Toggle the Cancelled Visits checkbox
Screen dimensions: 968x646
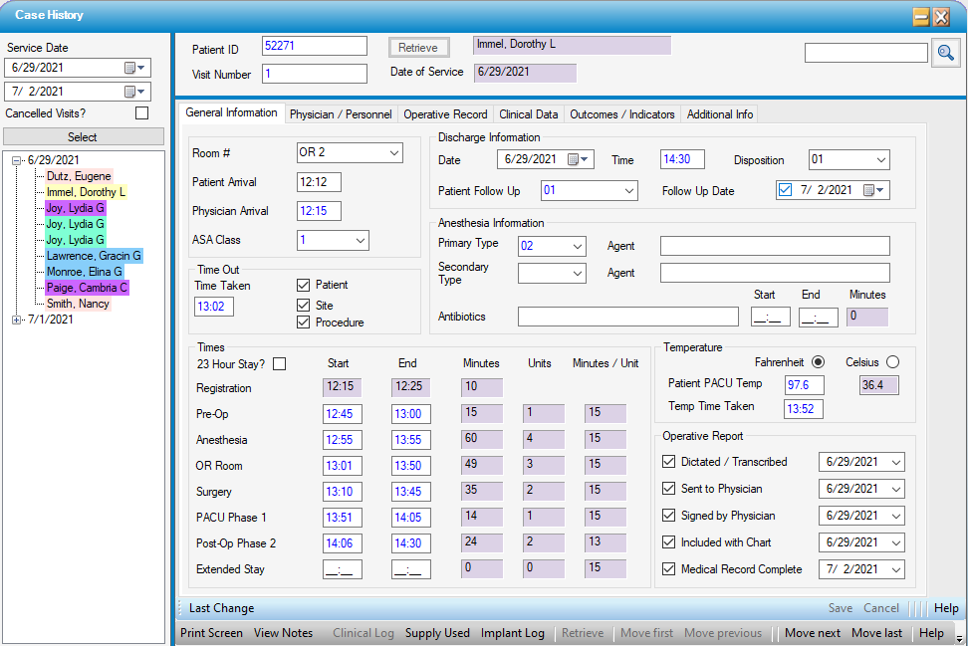click(x=141, y=113)
